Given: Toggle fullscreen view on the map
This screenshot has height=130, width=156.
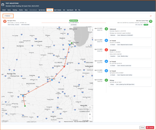Looking at the screenshot, I should 90,30.
